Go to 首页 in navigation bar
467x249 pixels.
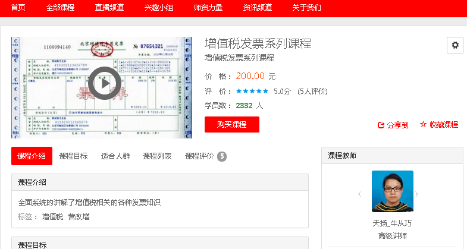coord(18,8)
